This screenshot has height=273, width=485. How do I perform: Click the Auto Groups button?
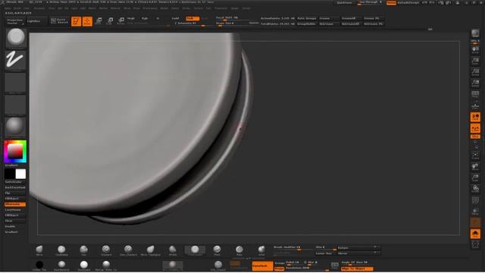click(x=306, y=18)
